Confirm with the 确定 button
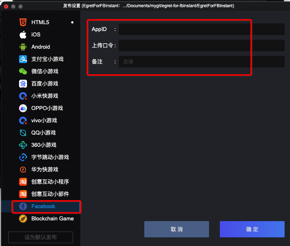 point(252,229)
